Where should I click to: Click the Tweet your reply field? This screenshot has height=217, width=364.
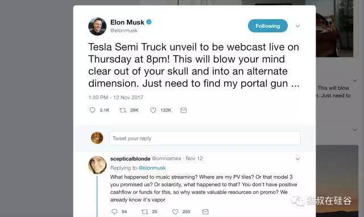(x=205, y=138)
